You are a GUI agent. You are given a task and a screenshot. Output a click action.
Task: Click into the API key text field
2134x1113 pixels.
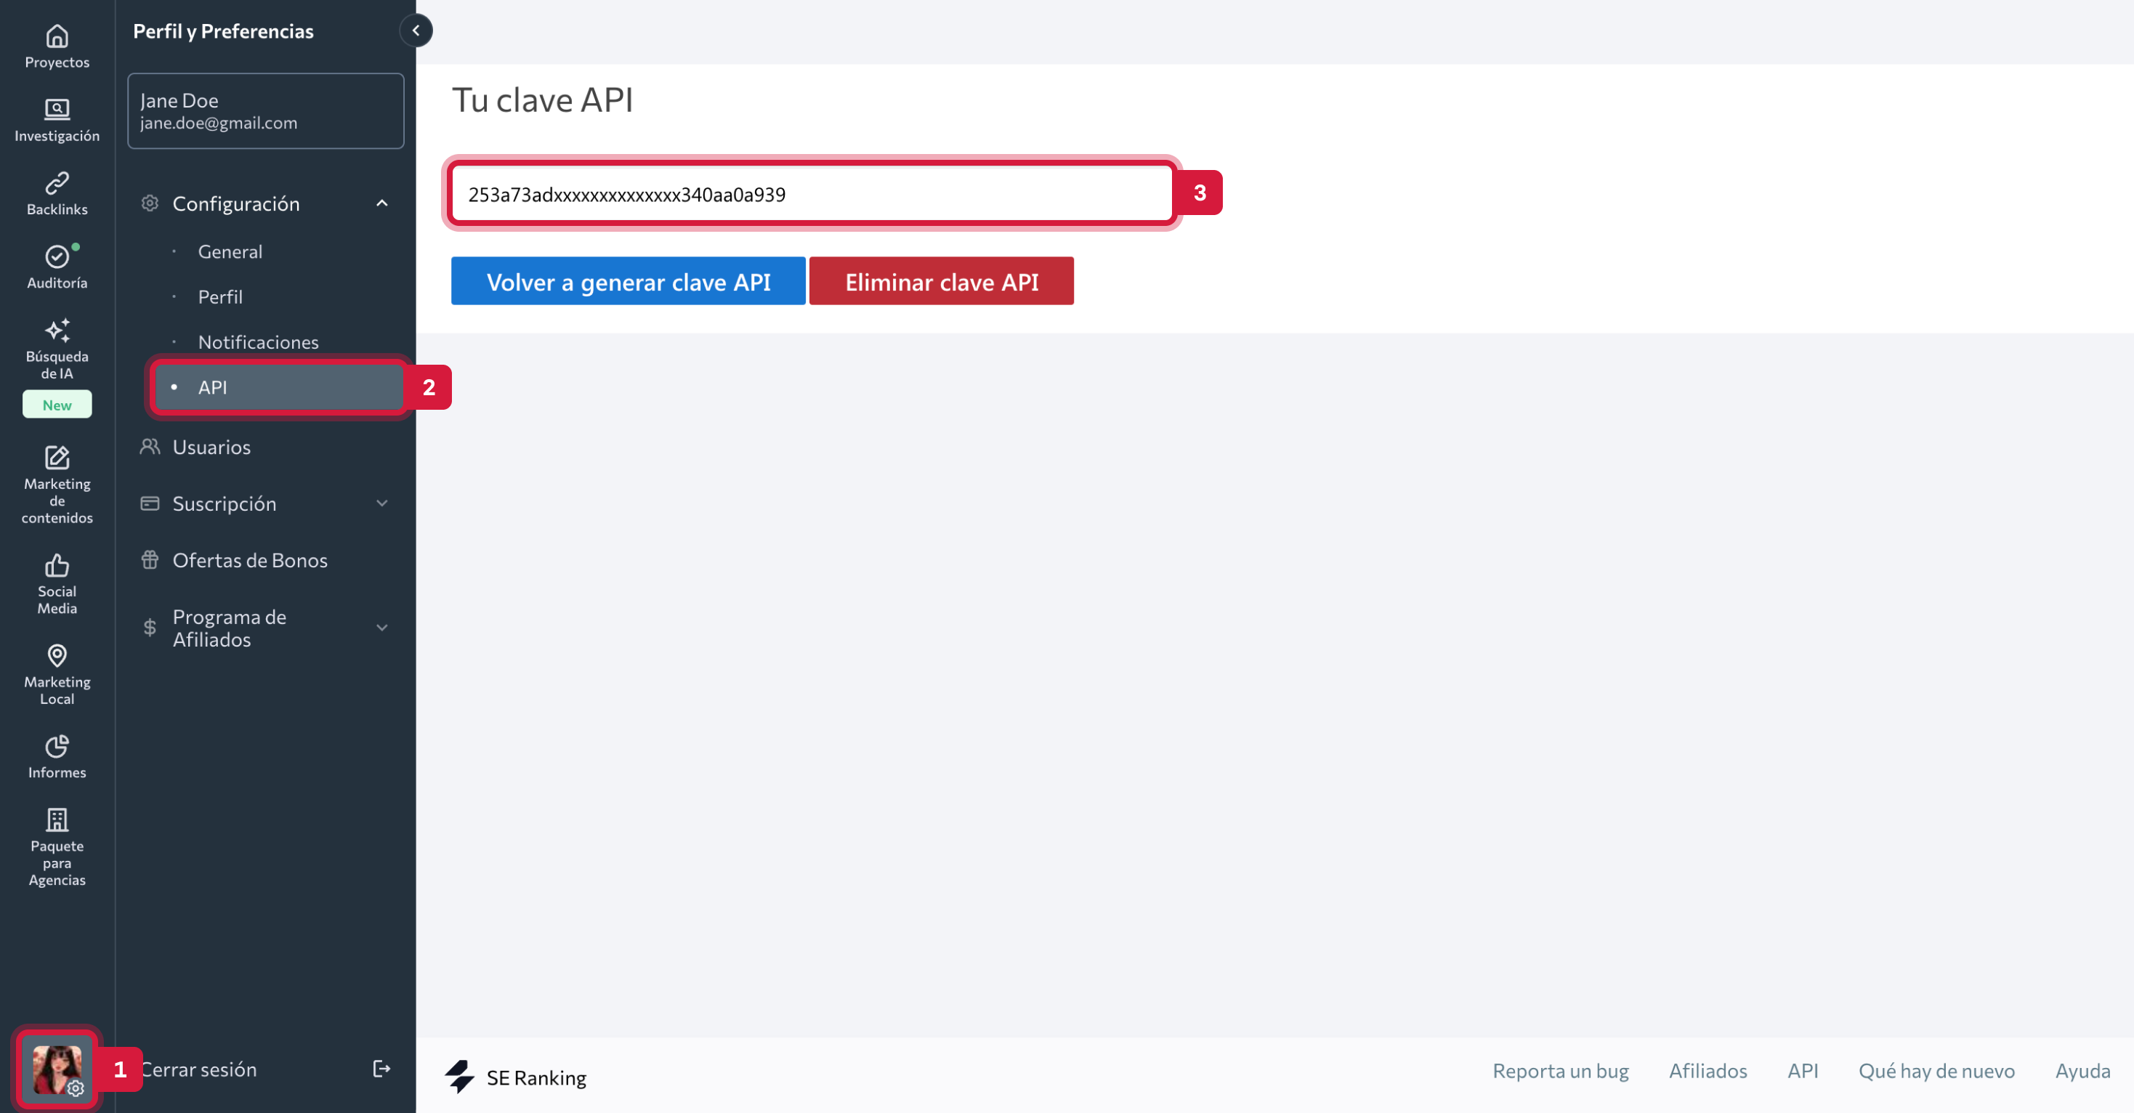[x=812, y=195]
